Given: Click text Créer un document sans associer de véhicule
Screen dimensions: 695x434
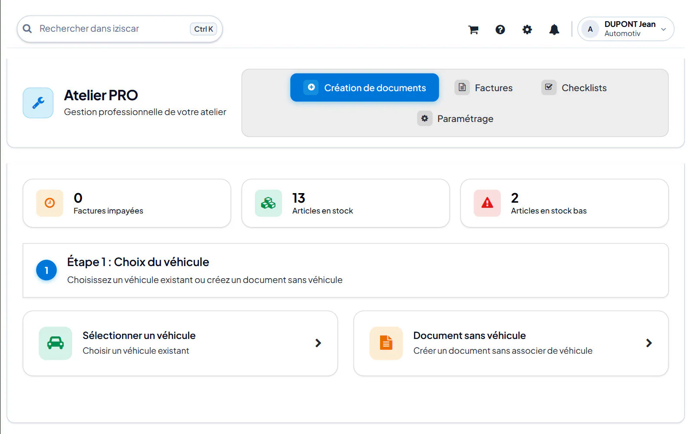Looking at the screenshot, I should tap(503, 351).
